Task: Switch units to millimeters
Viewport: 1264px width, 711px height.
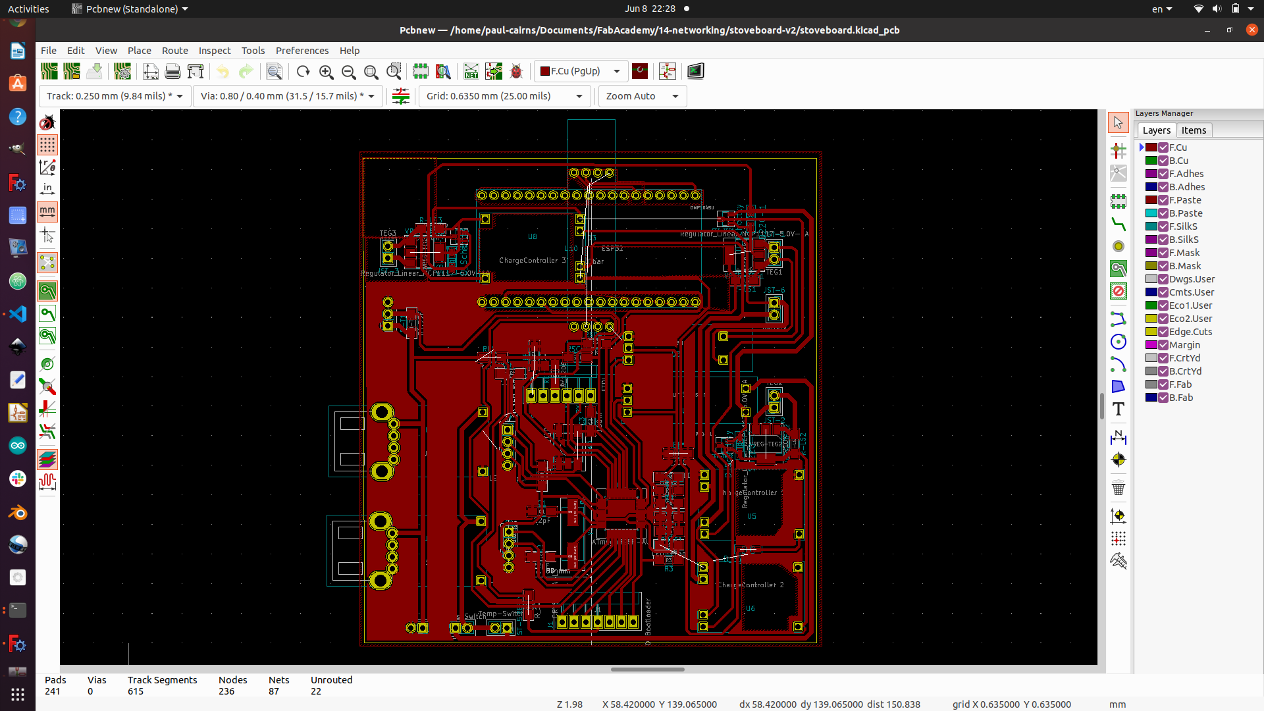Action: (47, 212)
